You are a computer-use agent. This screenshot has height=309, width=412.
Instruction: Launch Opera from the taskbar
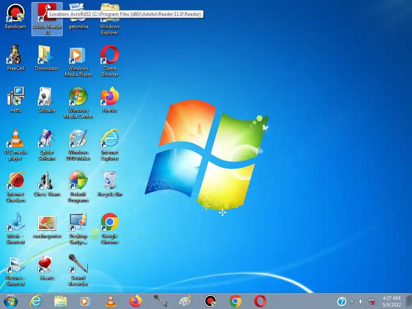pyautogui.click(x=260, y=301)
